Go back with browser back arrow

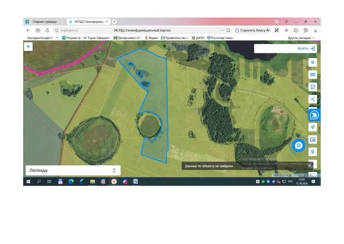tap(28, 31)
